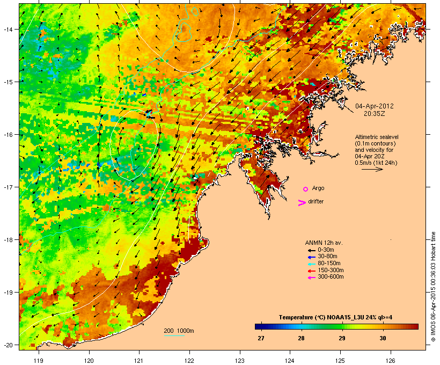Image resolution: width=440 pixels, height=365 pixels.
Task: Click the '200 1000m' isobath label
Action: (179, 331)
